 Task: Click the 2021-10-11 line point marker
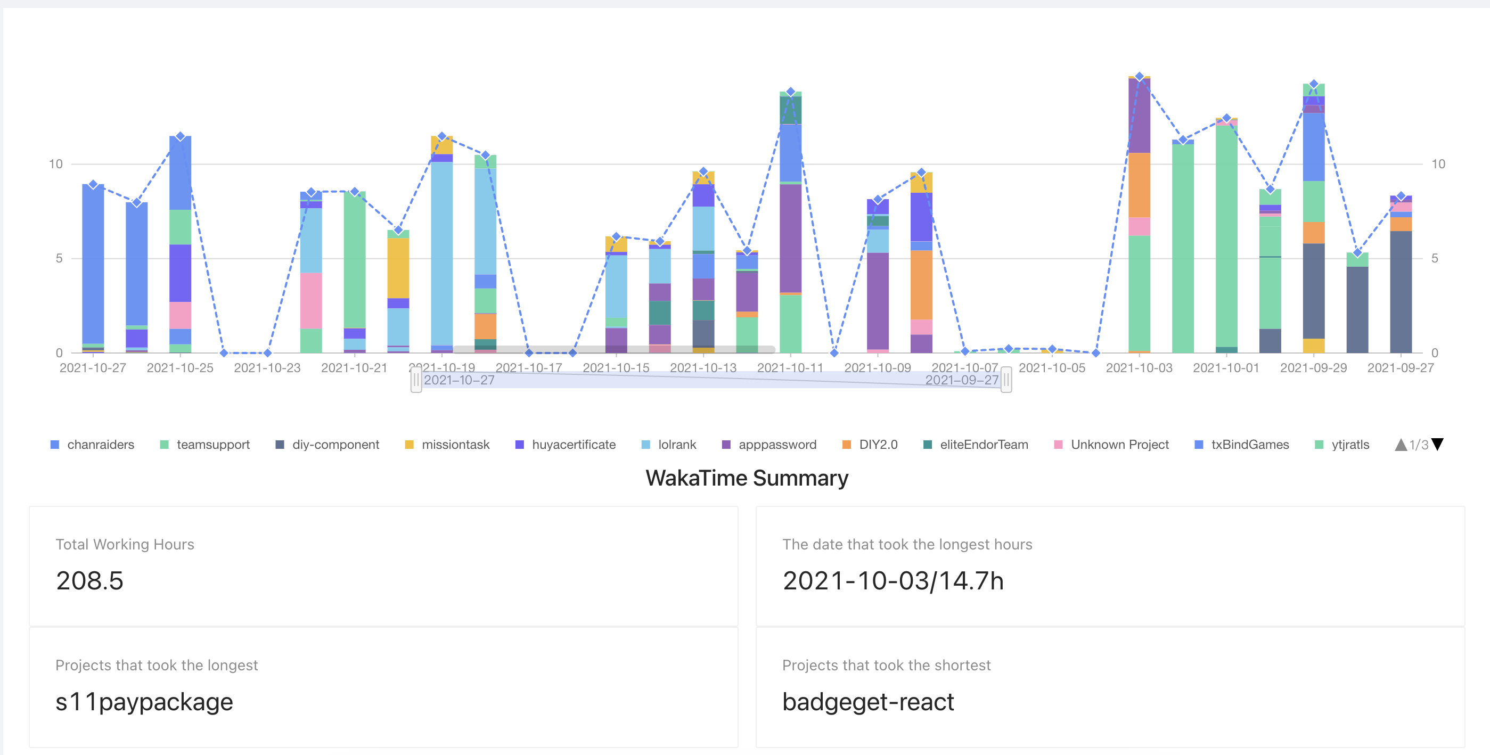point(791,92)
